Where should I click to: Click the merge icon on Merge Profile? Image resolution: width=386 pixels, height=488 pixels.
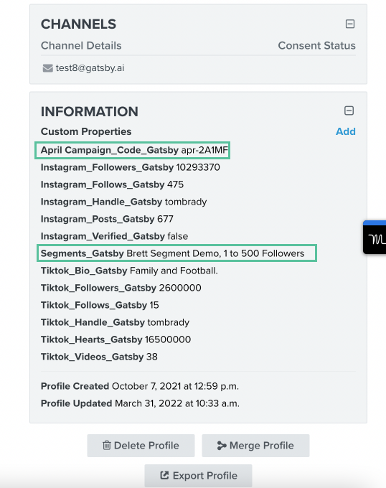[x=222, y=446]
